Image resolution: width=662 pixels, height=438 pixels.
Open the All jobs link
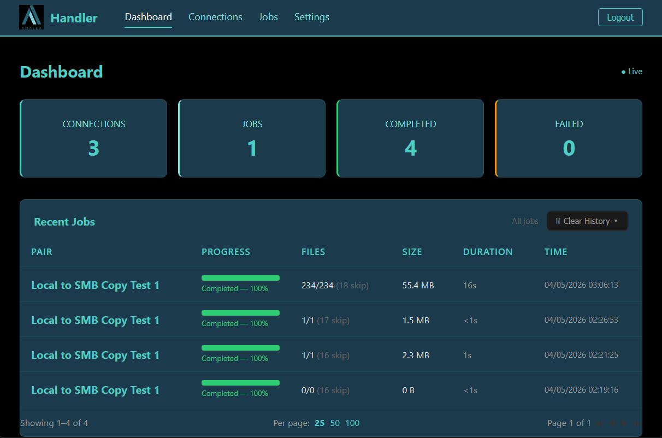click(x=525, y=221)
